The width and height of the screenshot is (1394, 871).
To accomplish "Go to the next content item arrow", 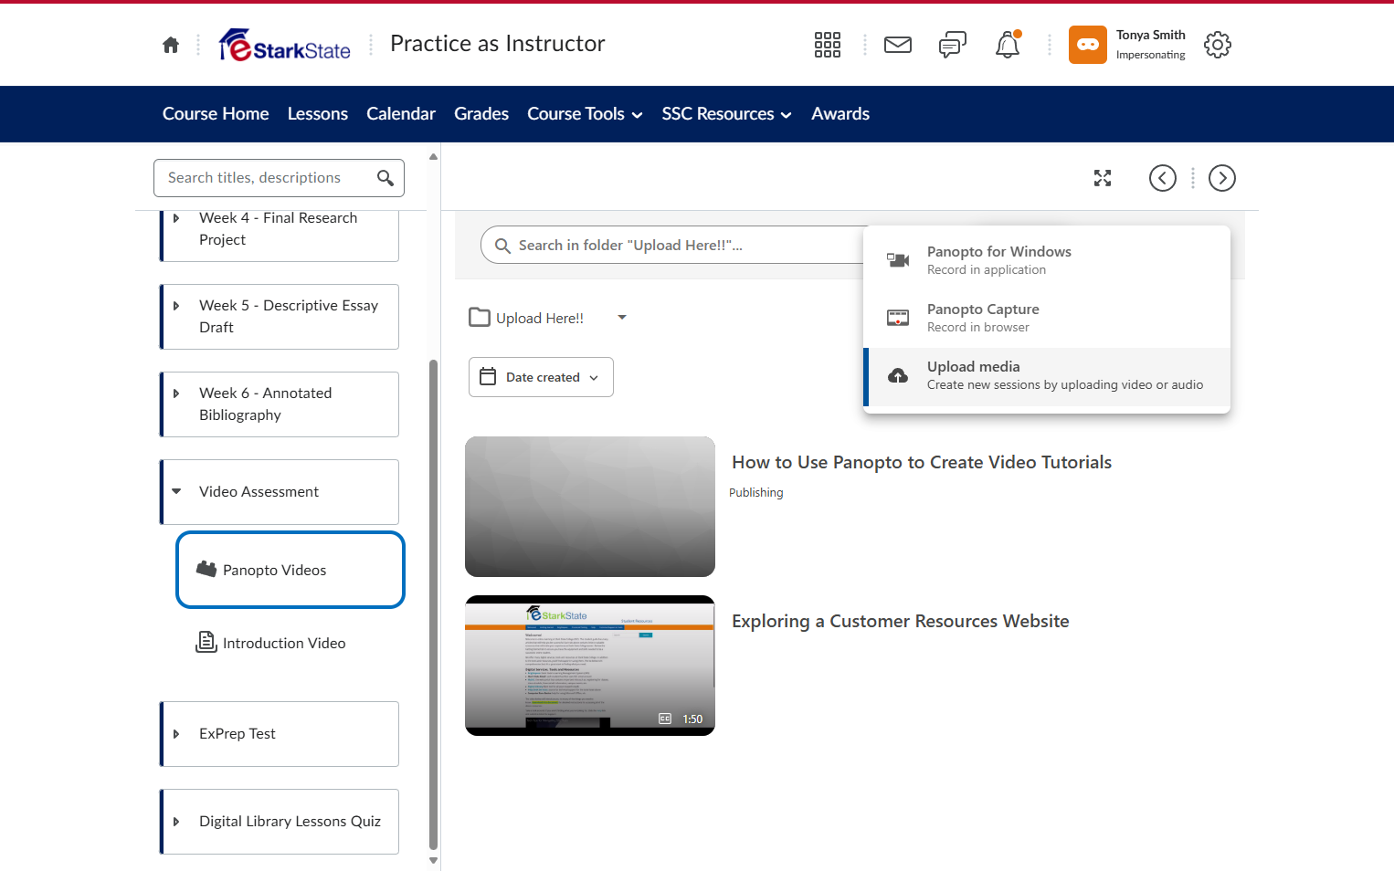I will tap(1222, 178).
